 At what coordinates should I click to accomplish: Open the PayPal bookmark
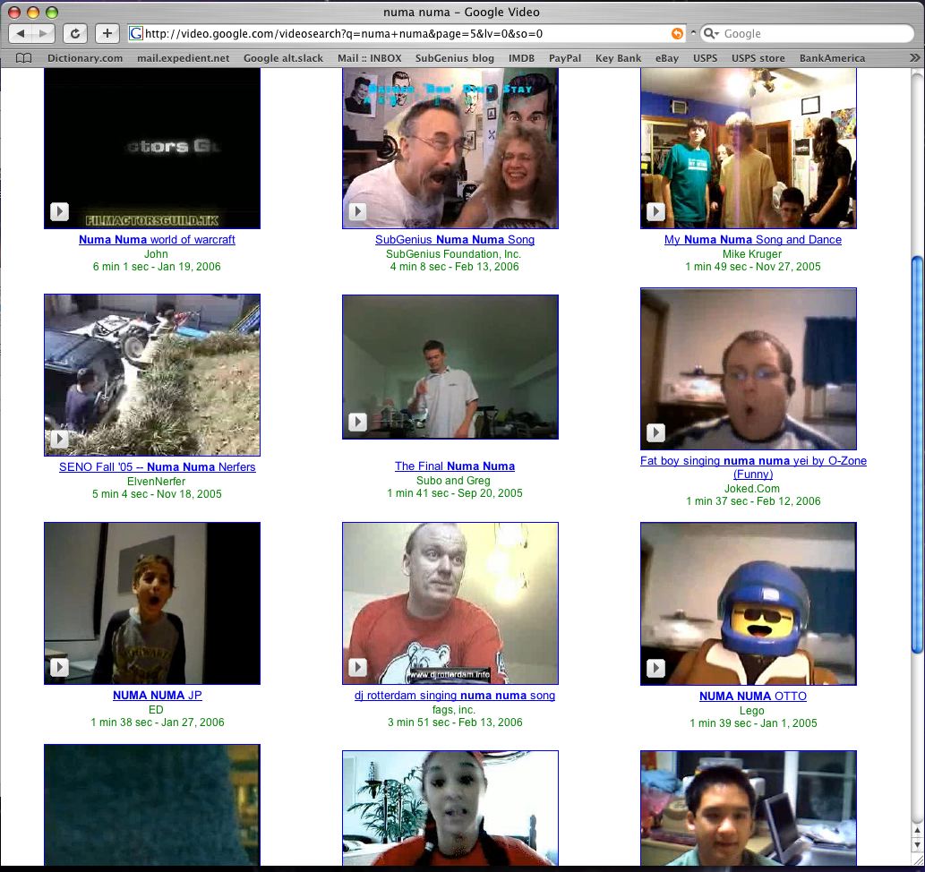click(564, 58)
